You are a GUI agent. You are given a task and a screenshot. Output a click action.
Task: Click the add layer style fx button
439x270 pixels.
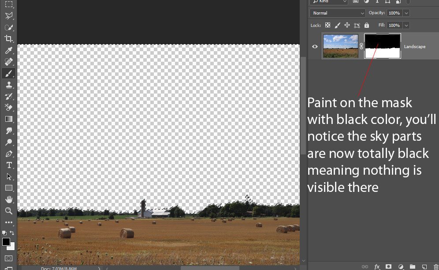pos(377,266)
